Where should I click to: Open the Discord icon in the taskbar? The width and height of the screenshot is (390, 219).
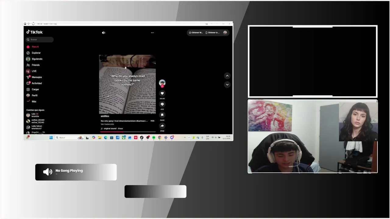pos(172,137)
